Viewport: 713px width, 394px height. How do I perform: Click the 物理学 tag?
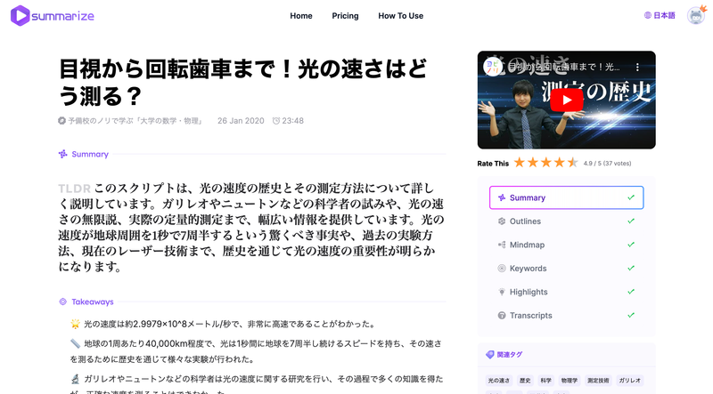(570, 381)
